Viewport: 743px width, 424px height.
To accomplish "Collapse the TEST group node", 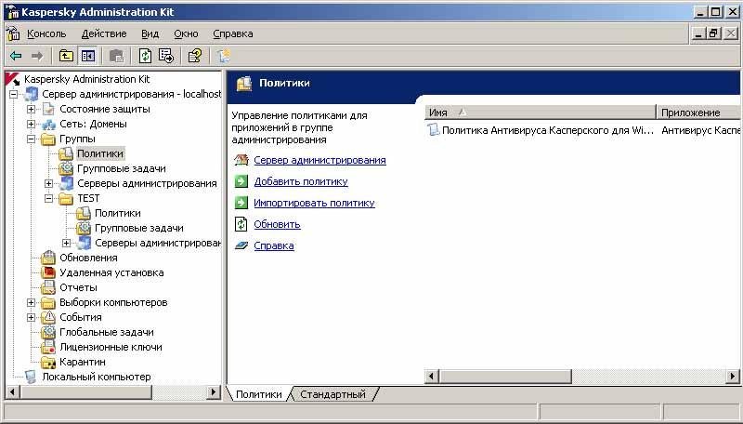I will [48, 198].
